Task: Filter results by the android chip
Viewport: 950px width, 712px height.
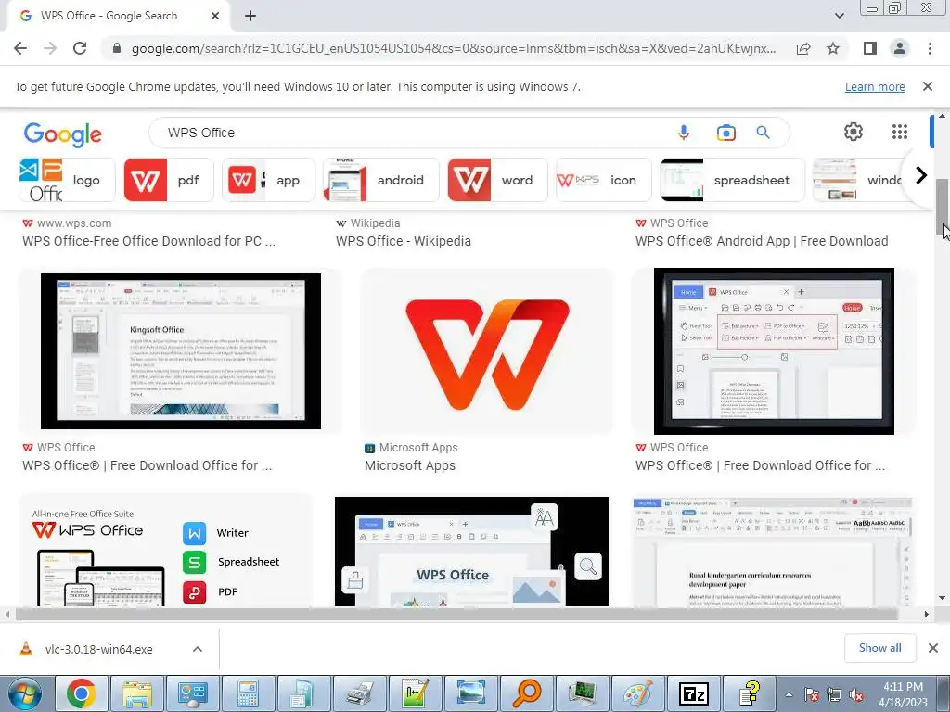Action: pyautogui.click(x=381, y=180)
